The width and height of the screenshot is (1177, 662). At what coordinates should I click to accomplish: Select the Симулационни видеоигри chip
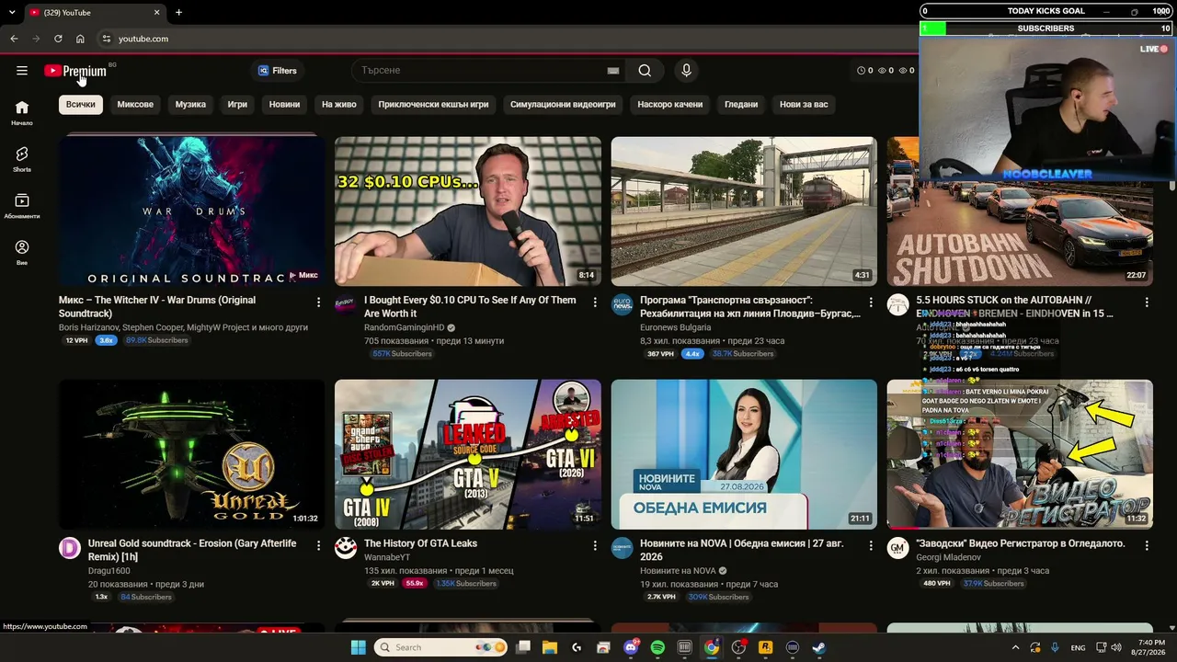point(563,105)
